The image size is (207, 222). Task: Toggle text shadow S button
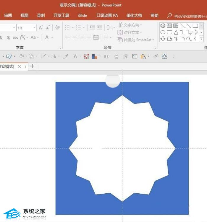coord(9,37)
